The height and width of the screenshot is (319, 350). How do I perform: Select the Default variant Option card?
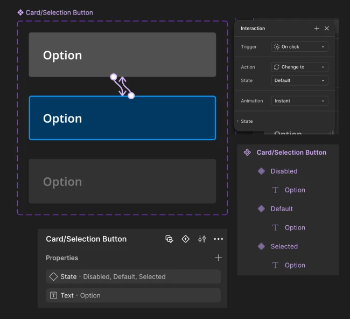coord(122,55)
